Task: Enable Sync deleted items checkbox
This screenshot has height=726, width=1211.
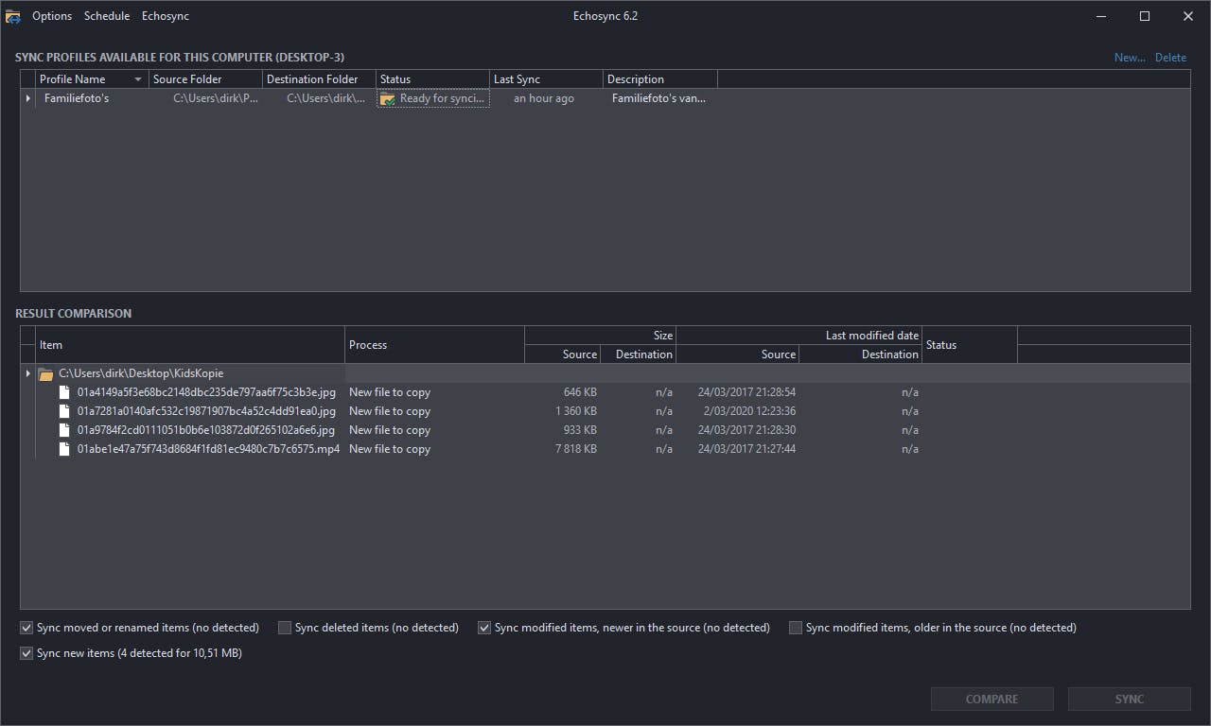Action: click(285, 628)
